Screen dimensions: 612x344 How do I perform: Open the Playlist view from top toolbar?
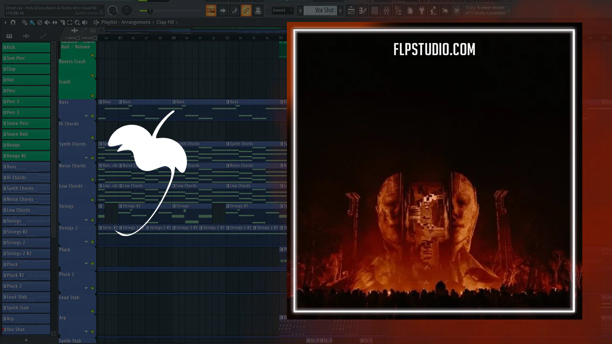coord(351,11)
